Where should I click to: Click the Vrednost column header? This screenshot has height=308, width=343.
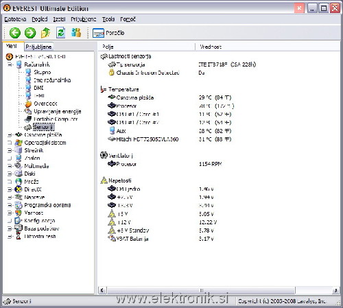[268, 47]
